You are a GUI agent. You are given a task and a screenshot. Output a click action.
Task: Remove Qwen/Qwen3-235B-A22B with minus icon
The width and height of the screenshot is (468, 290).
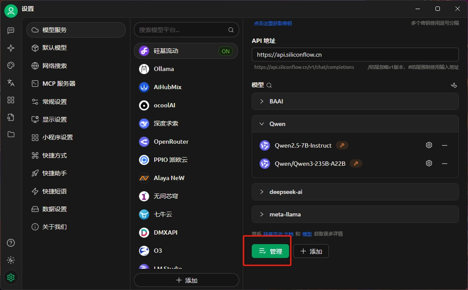tap(445, 164)
